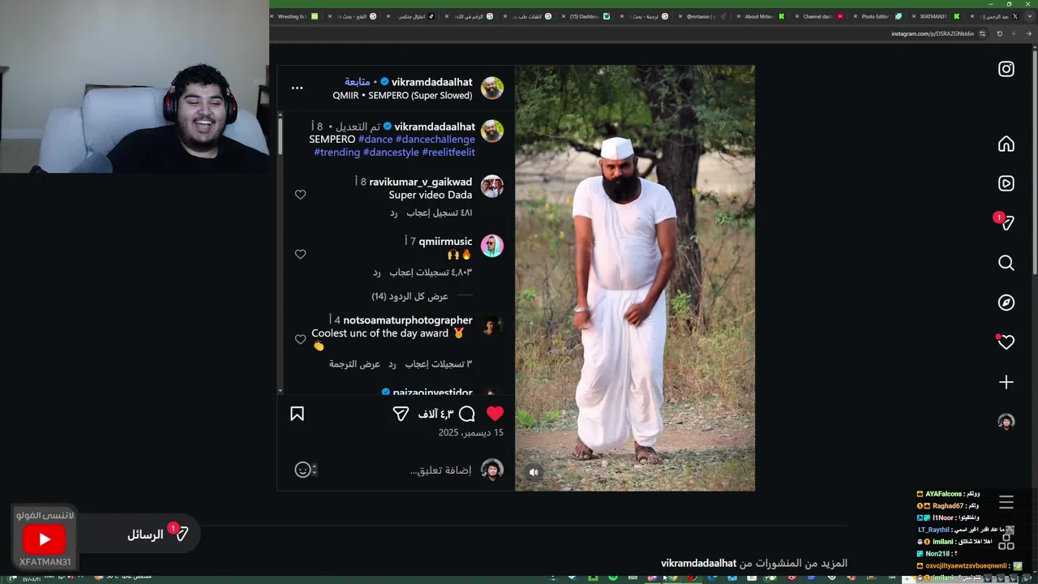Like qmiirmusic's comment
The width and height of the screenshot is (1038, 584).
pos(300,254)
